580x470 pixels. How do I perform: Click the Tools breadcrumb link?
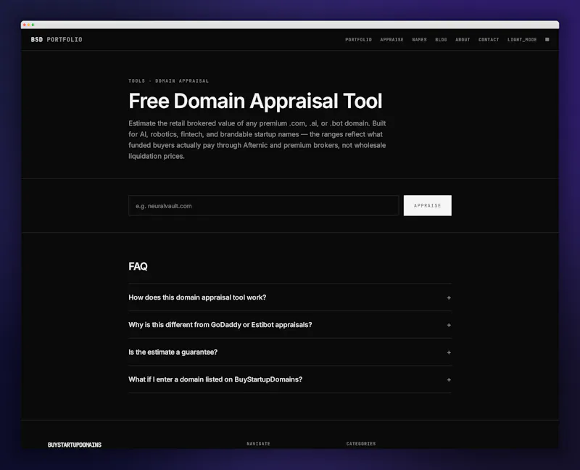pos(137,81)
